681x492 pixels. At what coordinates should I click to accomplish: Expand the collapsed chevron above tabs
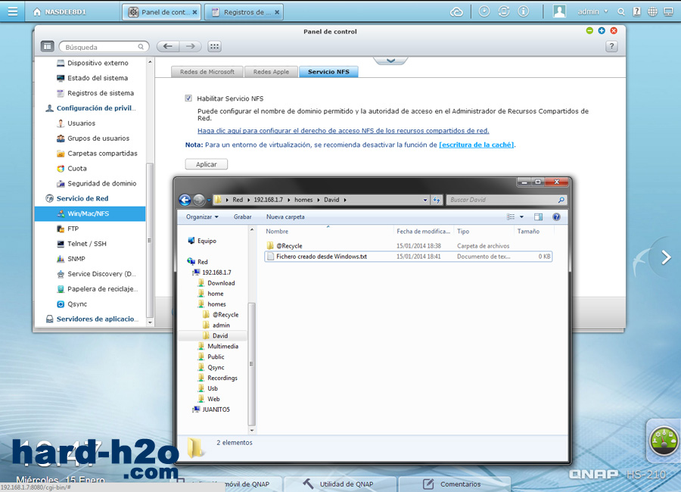[390, 61]
